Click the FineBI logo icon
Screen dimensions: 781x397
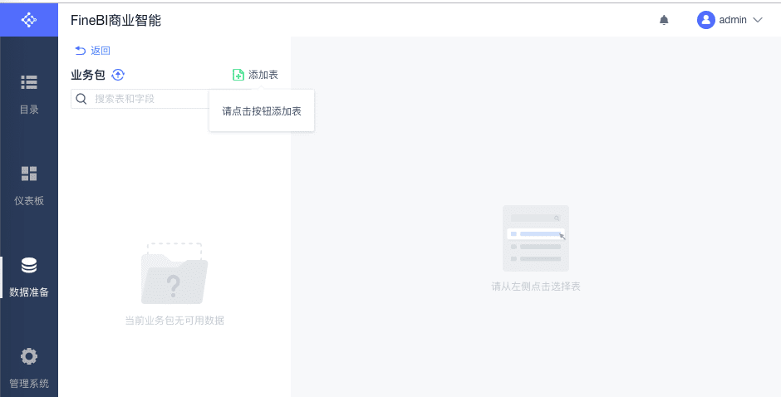[29, 20]
